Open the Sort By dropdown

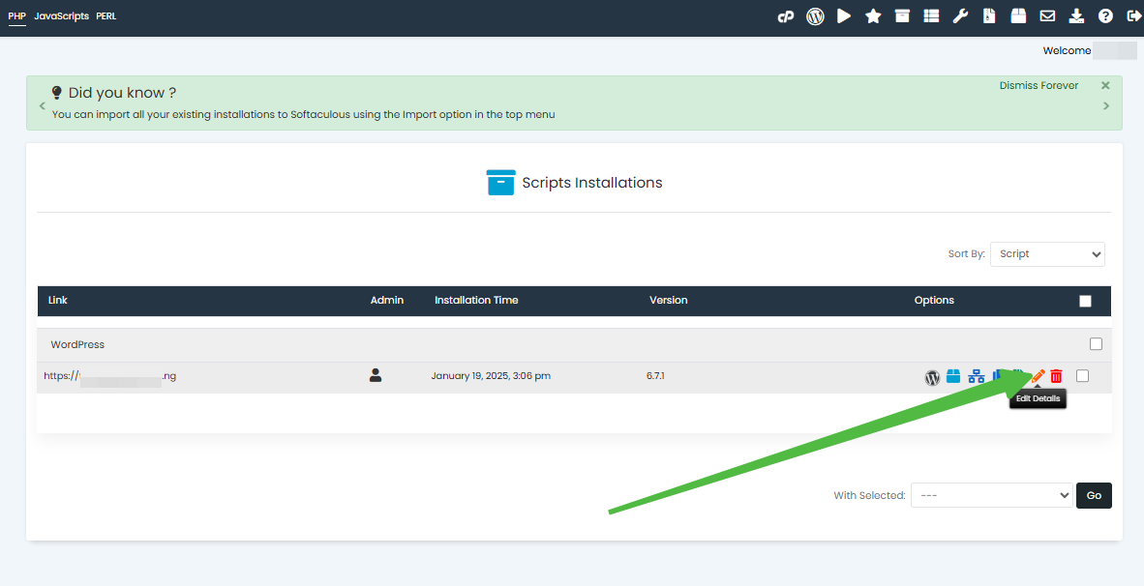click(x=1047, y=253)
